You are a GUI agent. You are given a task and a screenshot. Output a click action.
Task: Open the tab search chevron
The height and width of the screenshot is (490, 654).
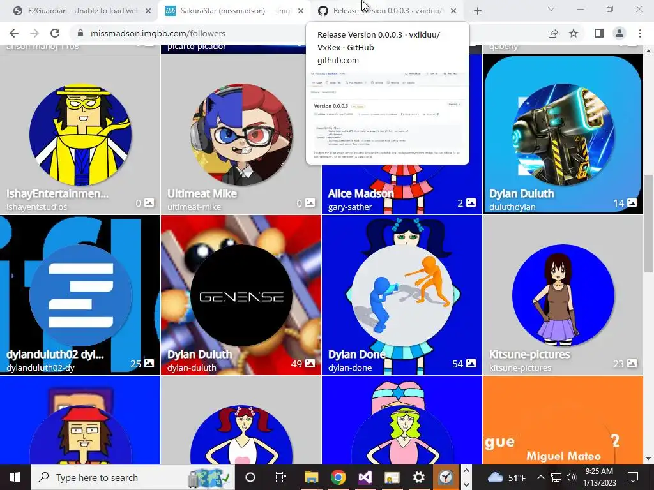coord(551,9)
